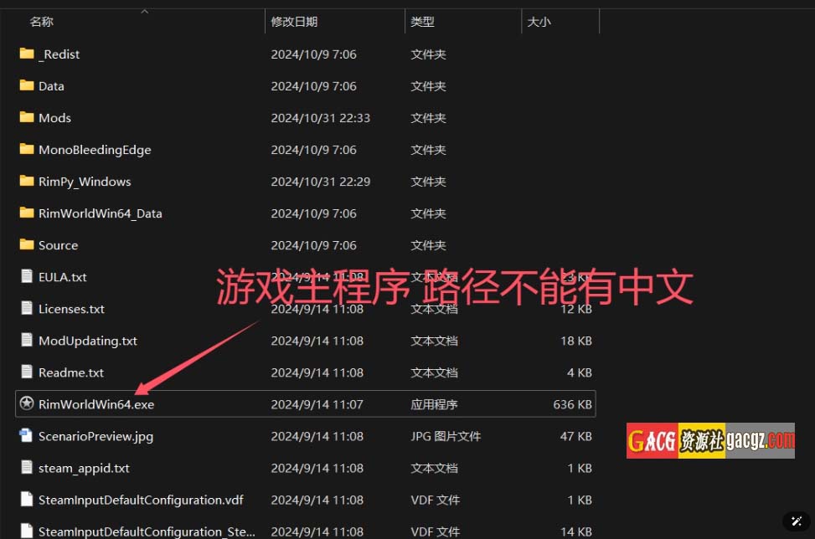Choose the RimWorldWin64_Data folder
Image resolution: width=815 pixels, height=539 pixels.
pos(100,213)
